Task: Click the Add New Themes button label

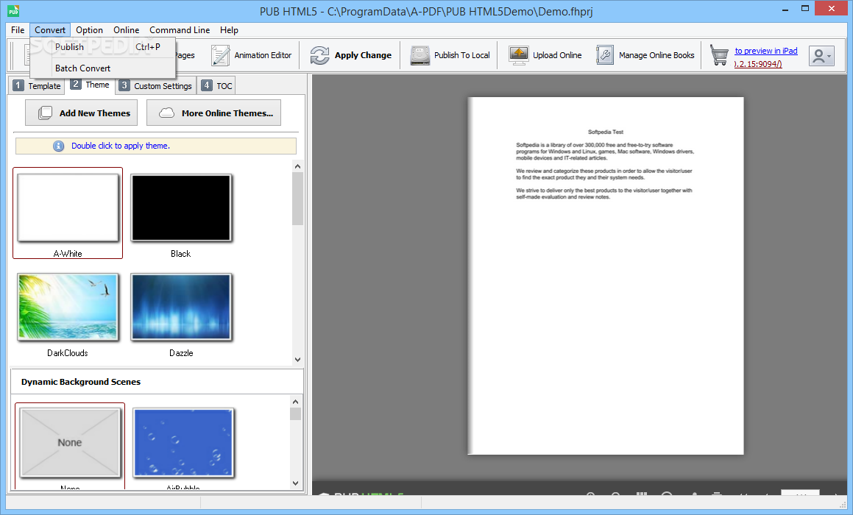Action: pyautogui.click(x=95, y=113)
